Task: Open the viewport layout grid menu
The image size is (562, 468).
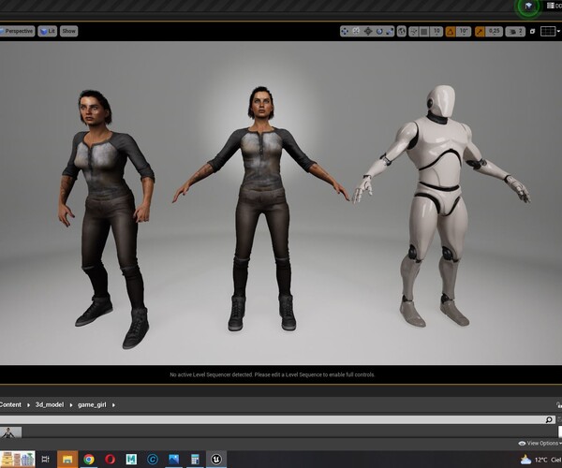Action: click(x=550, y=32)
